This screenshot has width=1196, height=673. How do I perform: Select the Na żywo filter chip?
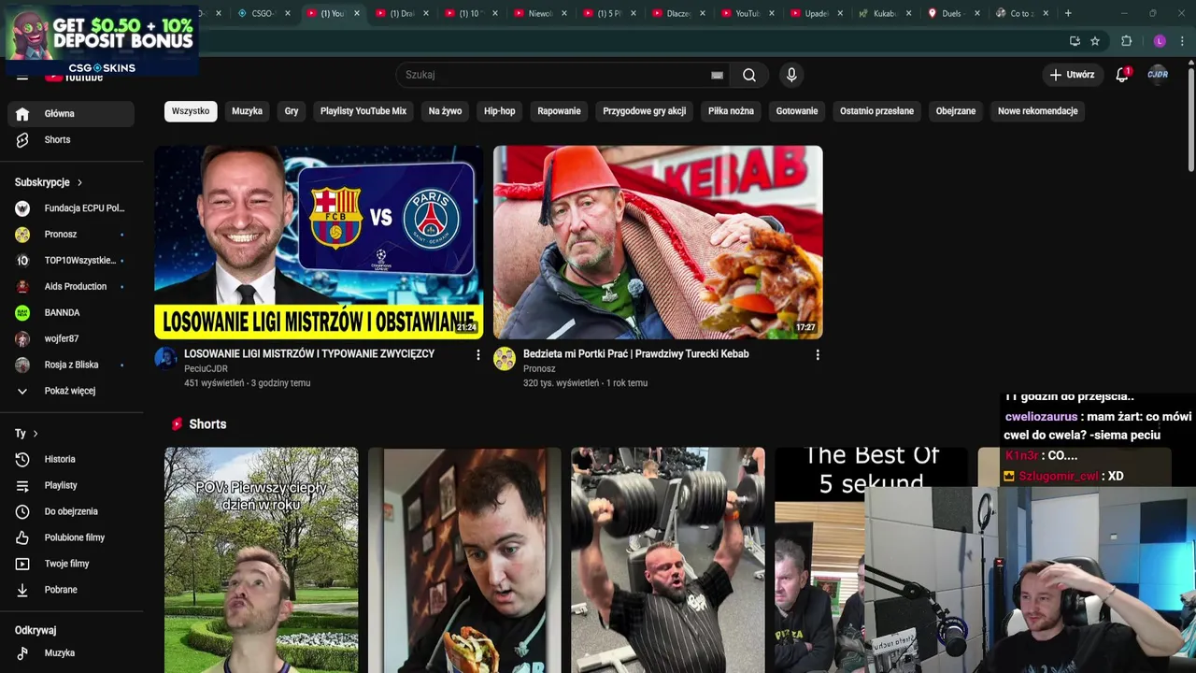(445, 111)
